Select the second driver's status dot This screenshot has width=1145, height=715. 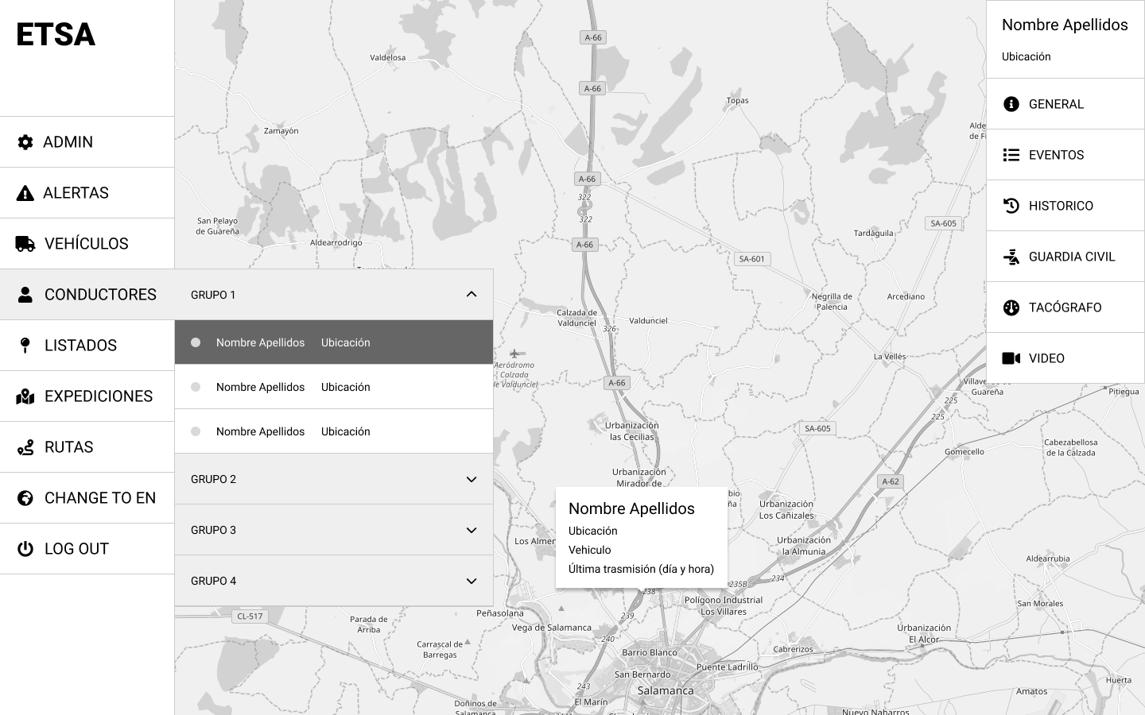coord(196,387)
